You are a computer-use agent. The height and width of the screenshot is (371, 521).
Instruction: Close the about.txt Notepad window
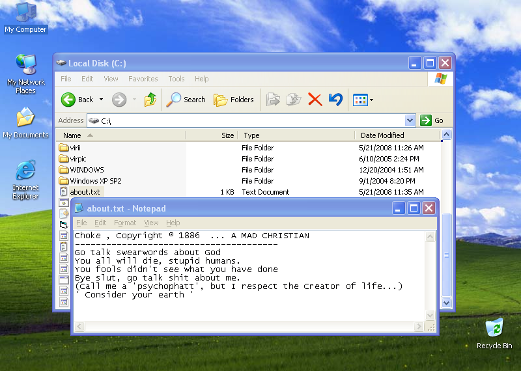[429, 208]
